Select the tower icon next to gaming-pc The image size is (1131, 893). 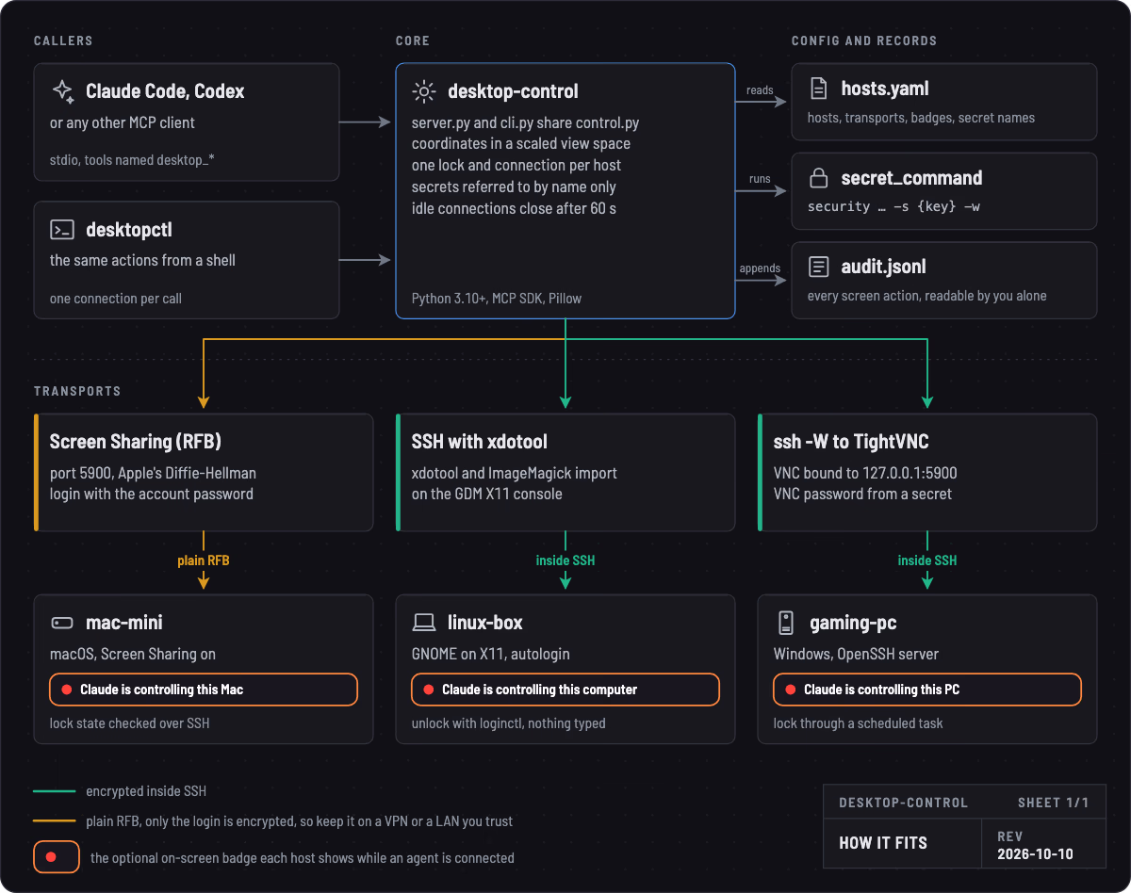point(786,623)
